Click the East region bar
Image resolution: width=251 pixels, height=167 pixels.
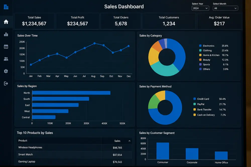(x=55, y=105)
